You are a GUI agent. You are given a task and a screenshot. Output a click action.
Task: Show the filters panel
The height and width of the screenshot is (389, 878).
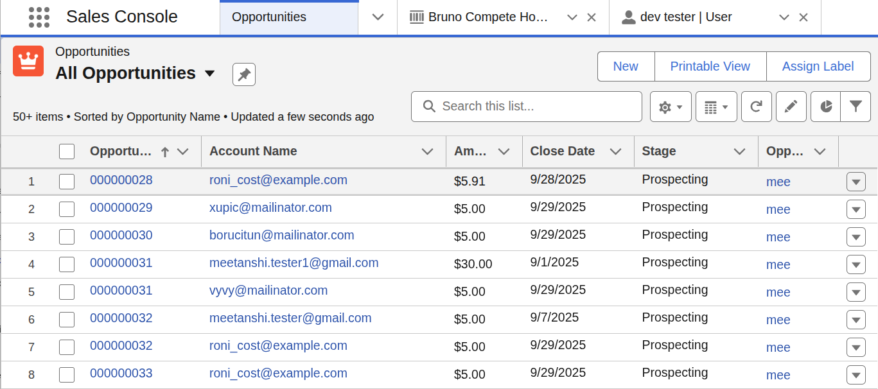(x=856, y=107)
